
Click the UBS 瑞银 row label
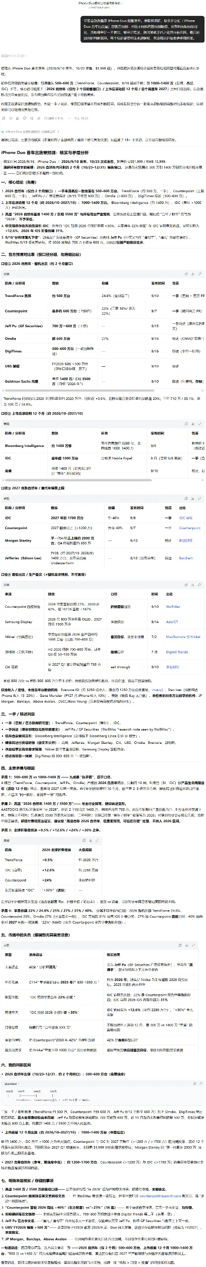tap(12, 366)
